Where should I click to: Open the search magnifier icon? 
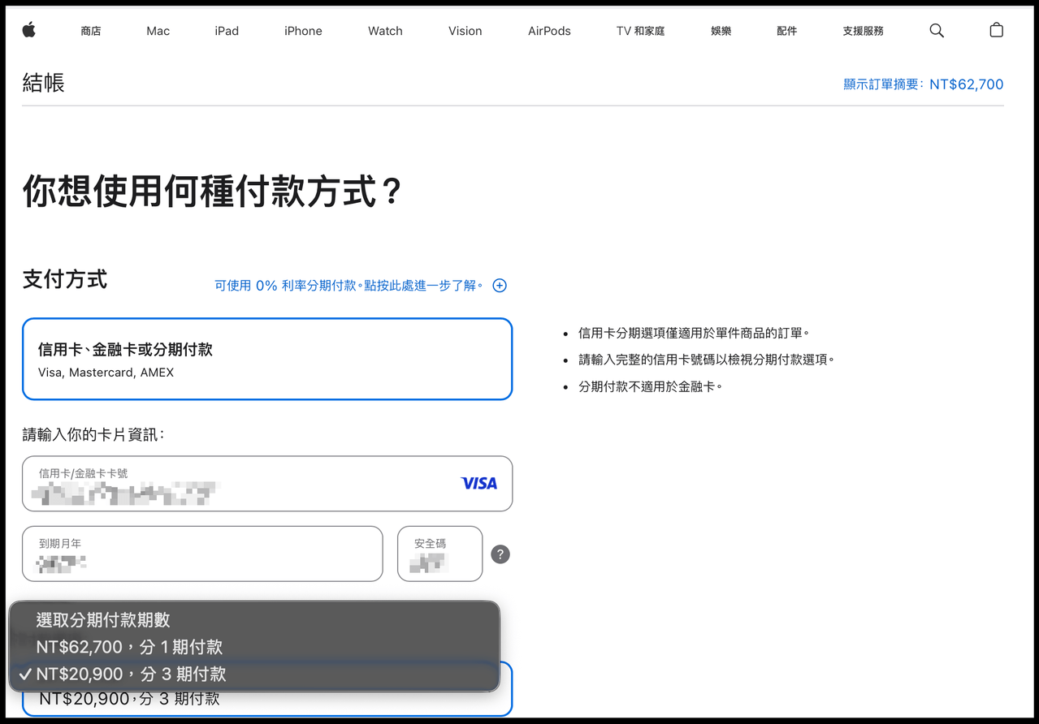[x=937, y=31]
